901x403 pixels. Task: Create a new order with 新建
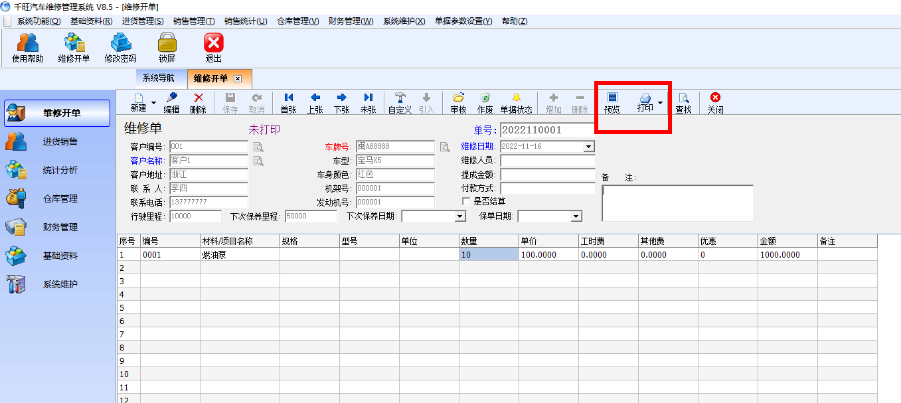coord(139,104)
